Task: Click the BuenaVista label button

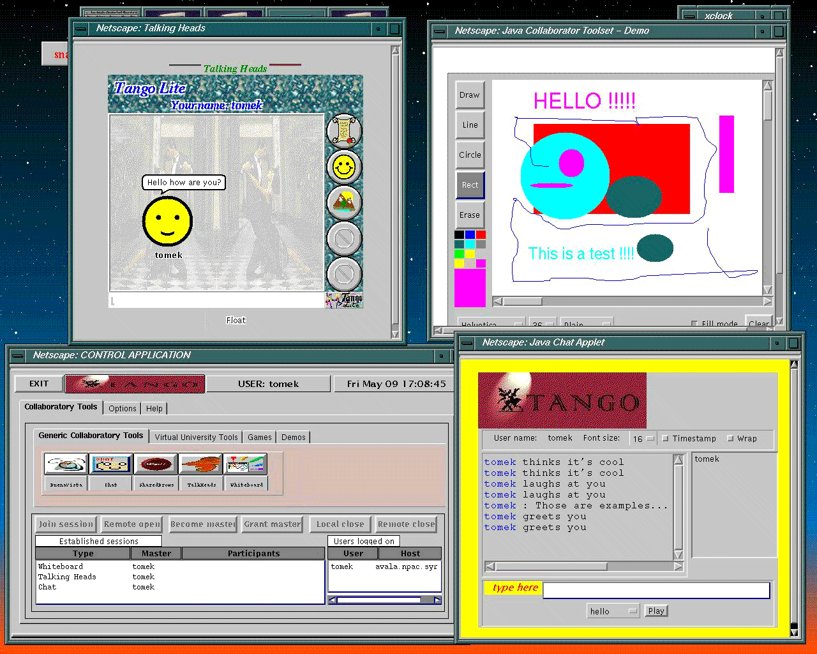Action: (x=66, y=485)
